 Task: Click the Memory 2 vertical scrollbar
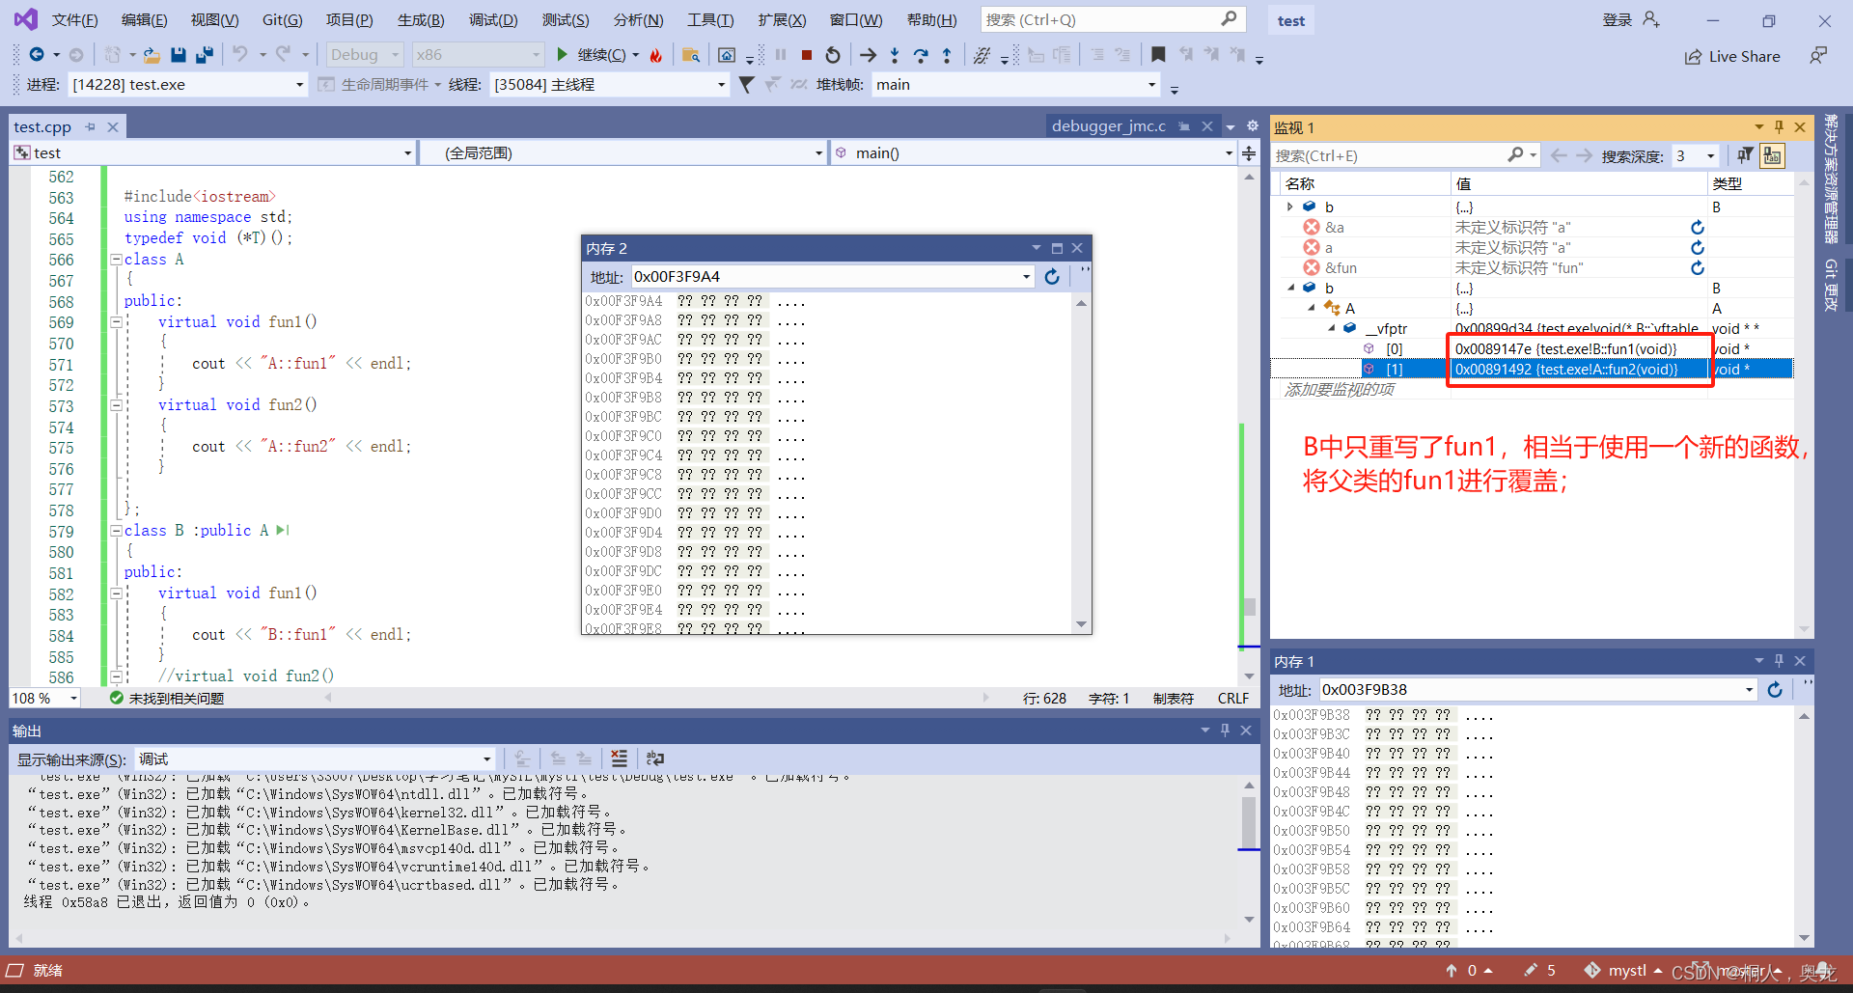click(1081, 463)
